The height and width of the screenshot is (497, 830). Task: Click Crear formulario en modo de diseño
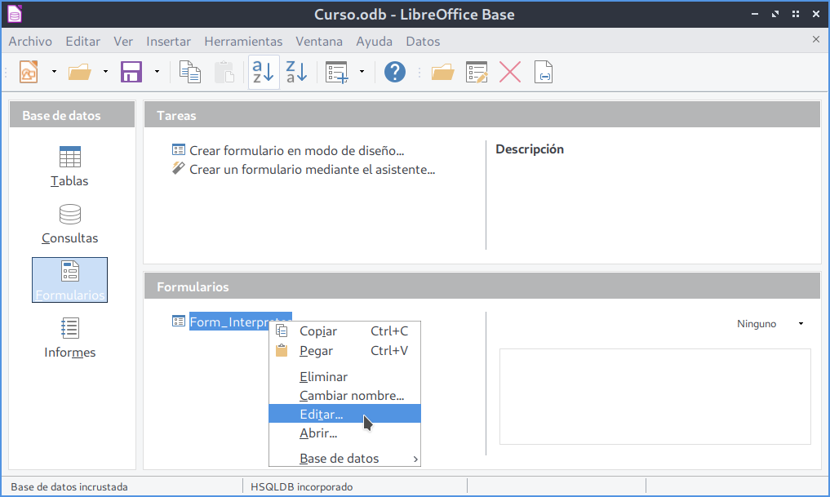(x=296, y=150)
